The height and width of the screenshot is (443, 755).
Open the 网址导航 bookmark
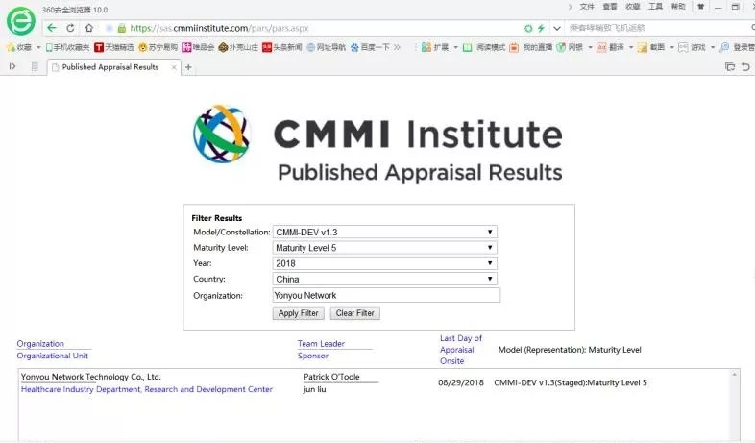click(326, 47)
